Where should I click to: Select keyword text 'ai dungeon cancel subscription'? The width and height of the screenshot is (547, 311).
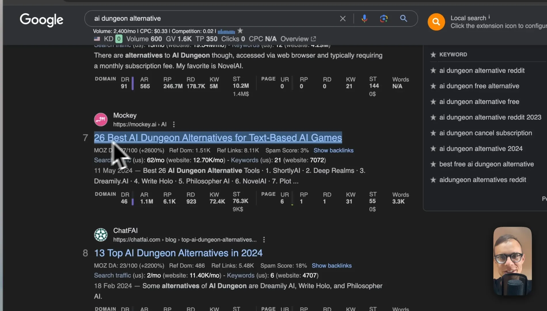[485, 133]
